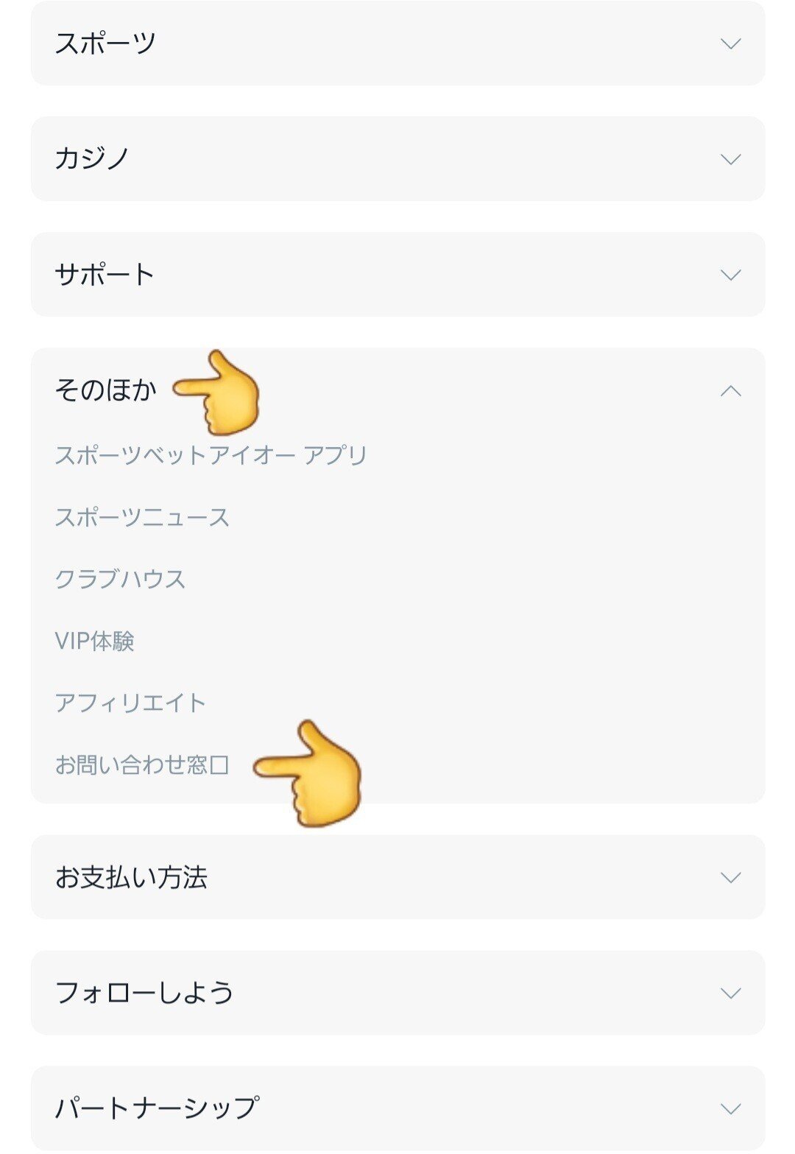The image size is (795, 1154).
Task: Click the chevron icon next to パートナーシップ
Action: [x=729, y=1105]
